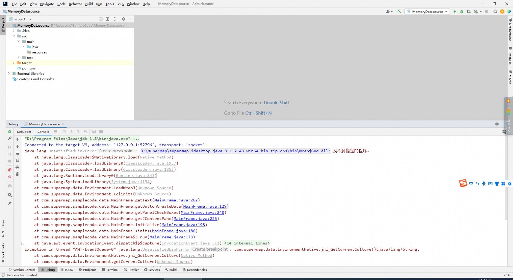Click the Locate in Project target icon
513x280 pixels.
point(101,19)
